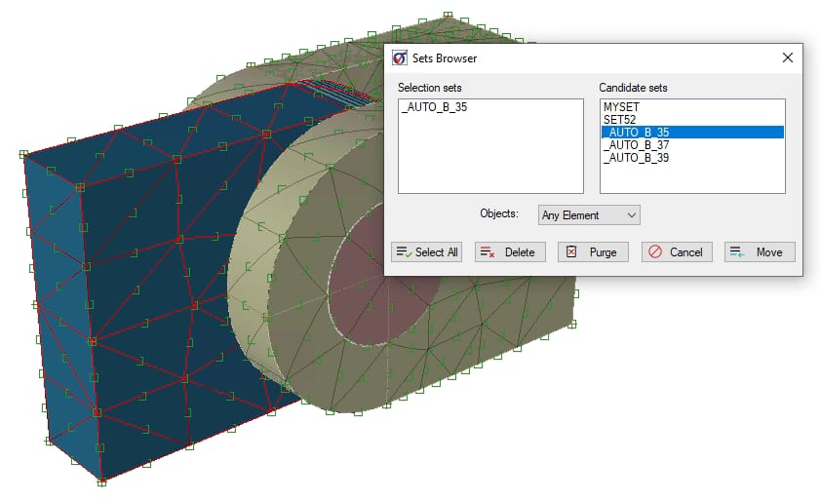This screenshot has height=501, width=821.
Task: Click the light blue left side face
Action: coord(60,312)
